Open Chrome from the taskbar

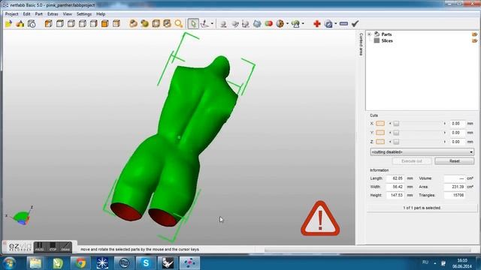coord(80,263)
